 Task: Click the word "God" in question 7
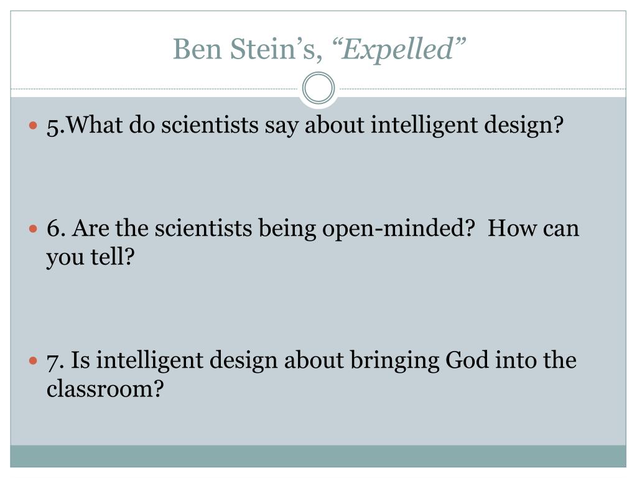click(x=467, y=360)
